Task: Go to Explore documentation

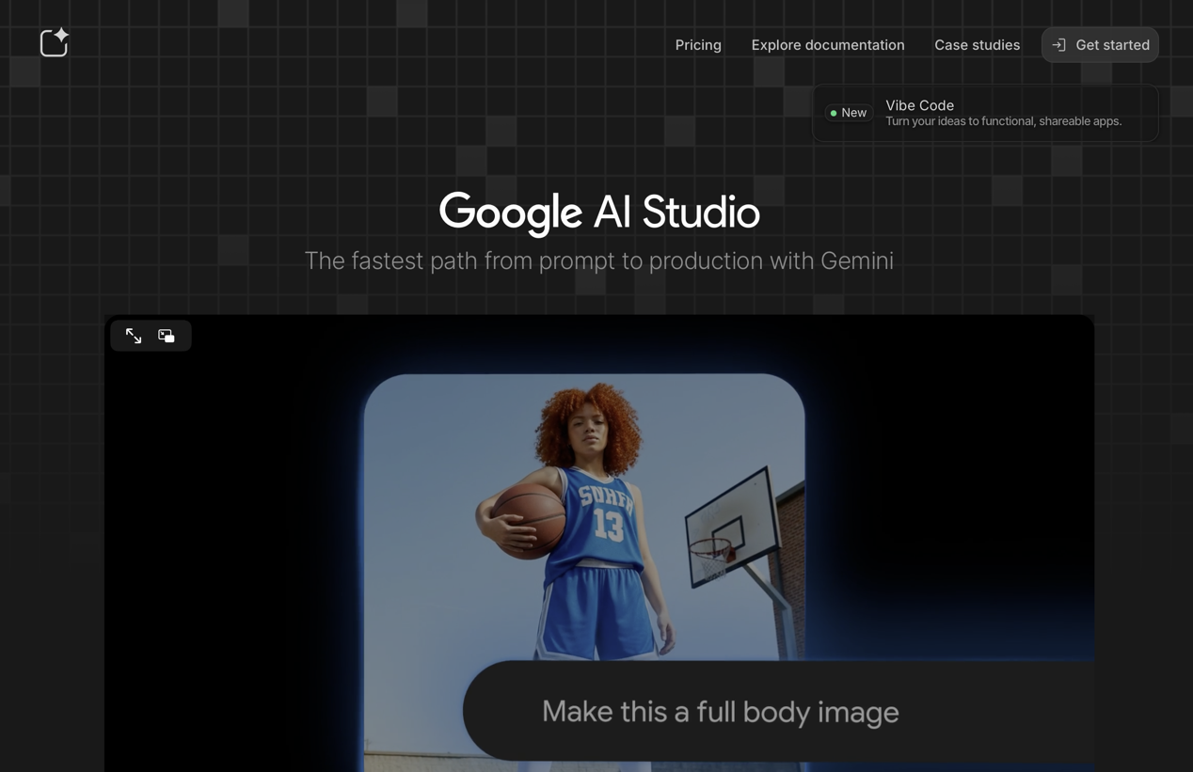Action: [827, 45]
